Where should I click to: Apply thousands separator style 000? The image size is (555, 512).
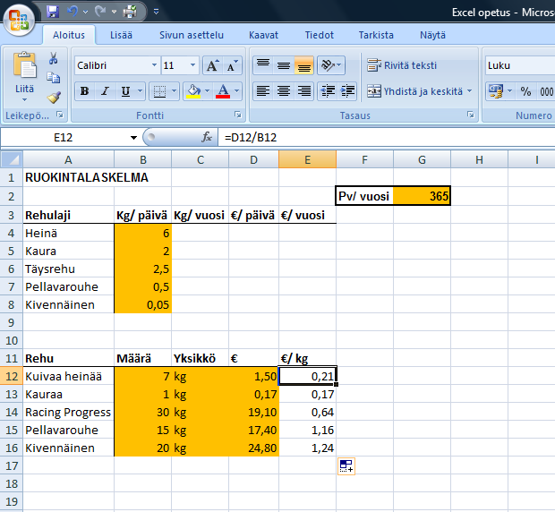(x=547, y=91)
